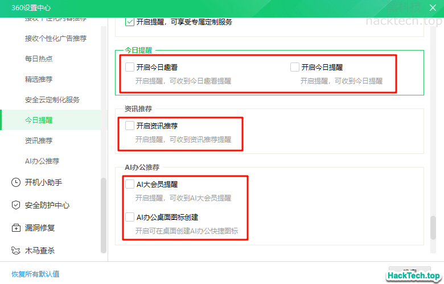Click the 恢复所有默认值 link

pos(35,274)
